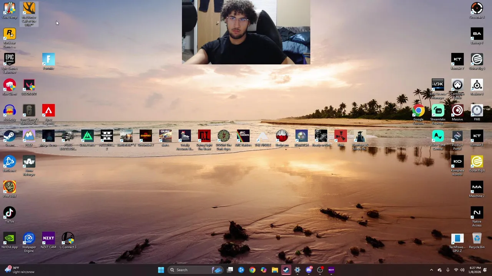
Task: Select the Mage Arena shortcut
Action: [48, 138]
